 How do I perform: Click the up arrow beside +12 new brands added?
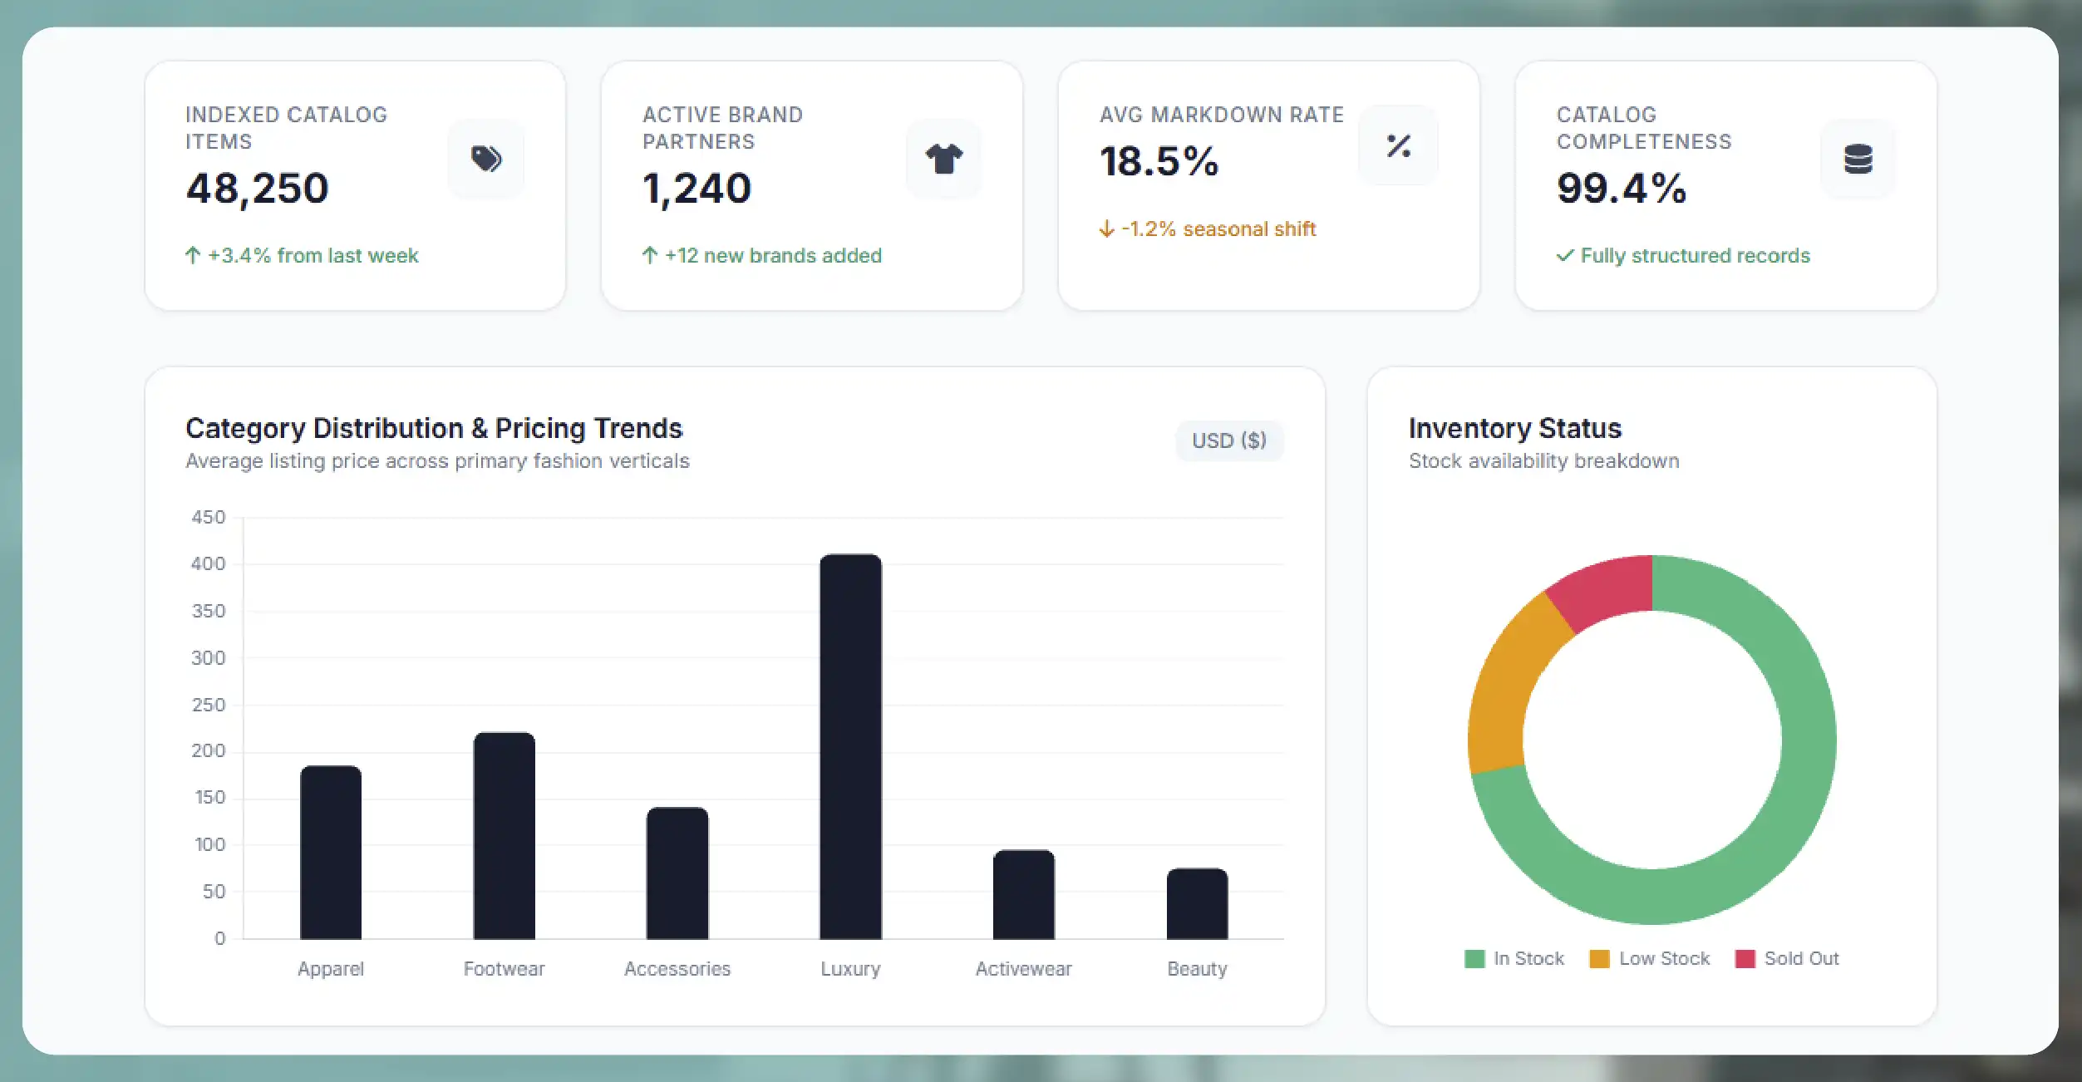point(650,255)
